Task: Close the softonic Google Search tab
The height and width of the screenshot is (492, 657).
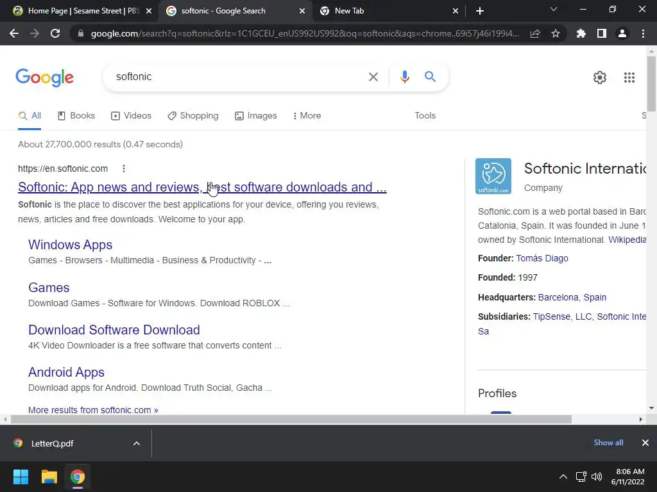Action: [x=302, y=11]
